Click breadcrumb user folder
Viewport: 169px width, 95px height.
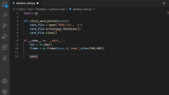(31, 9)
